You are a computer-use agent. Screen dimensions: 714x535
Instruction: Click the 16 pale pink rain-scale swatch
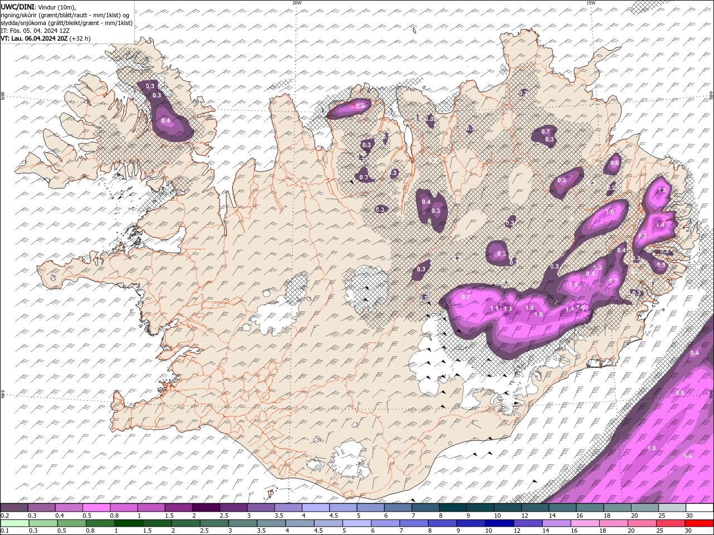[585, 523]
